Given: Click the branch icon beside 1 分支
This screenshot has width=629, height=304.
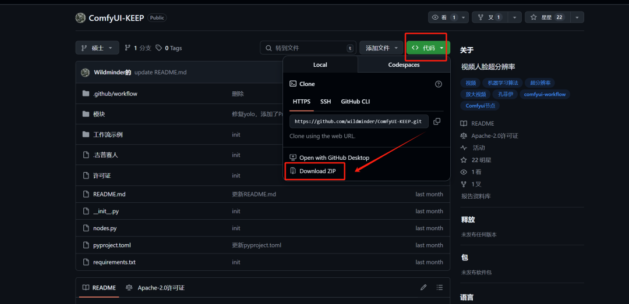Looking at the screenshot, I should click(128, 48).
